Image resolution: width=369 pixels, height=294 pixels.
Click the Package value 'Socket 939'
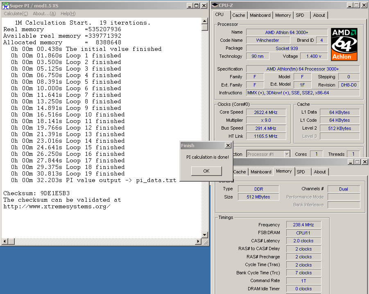coord(287,48)
